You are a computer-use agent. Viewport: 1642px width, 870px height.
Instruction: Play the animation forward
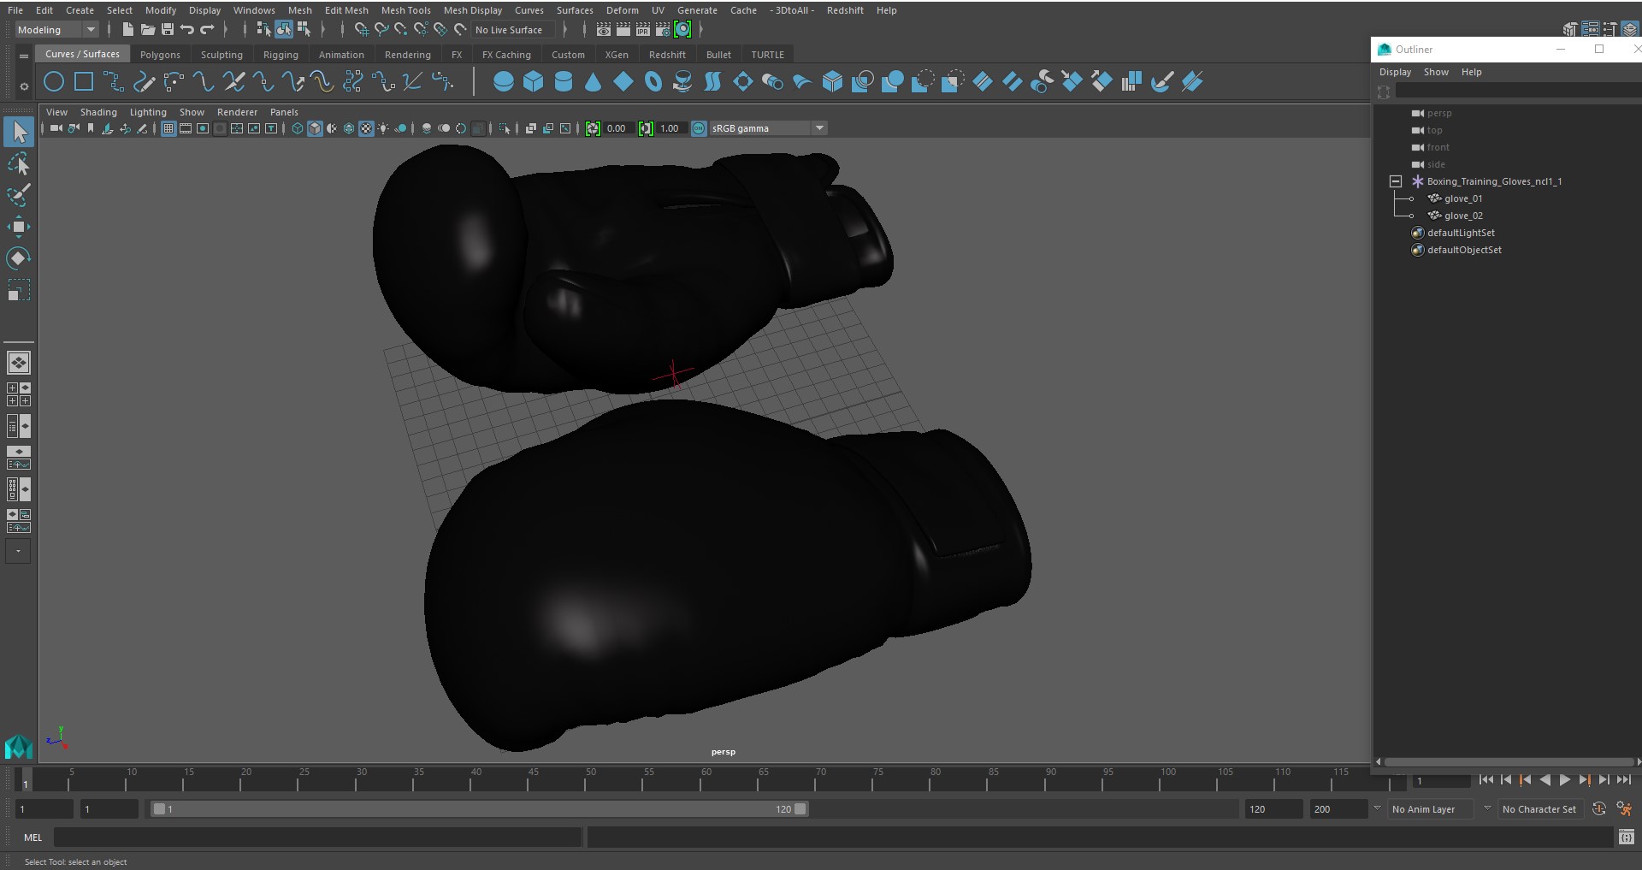(1565, 780)
